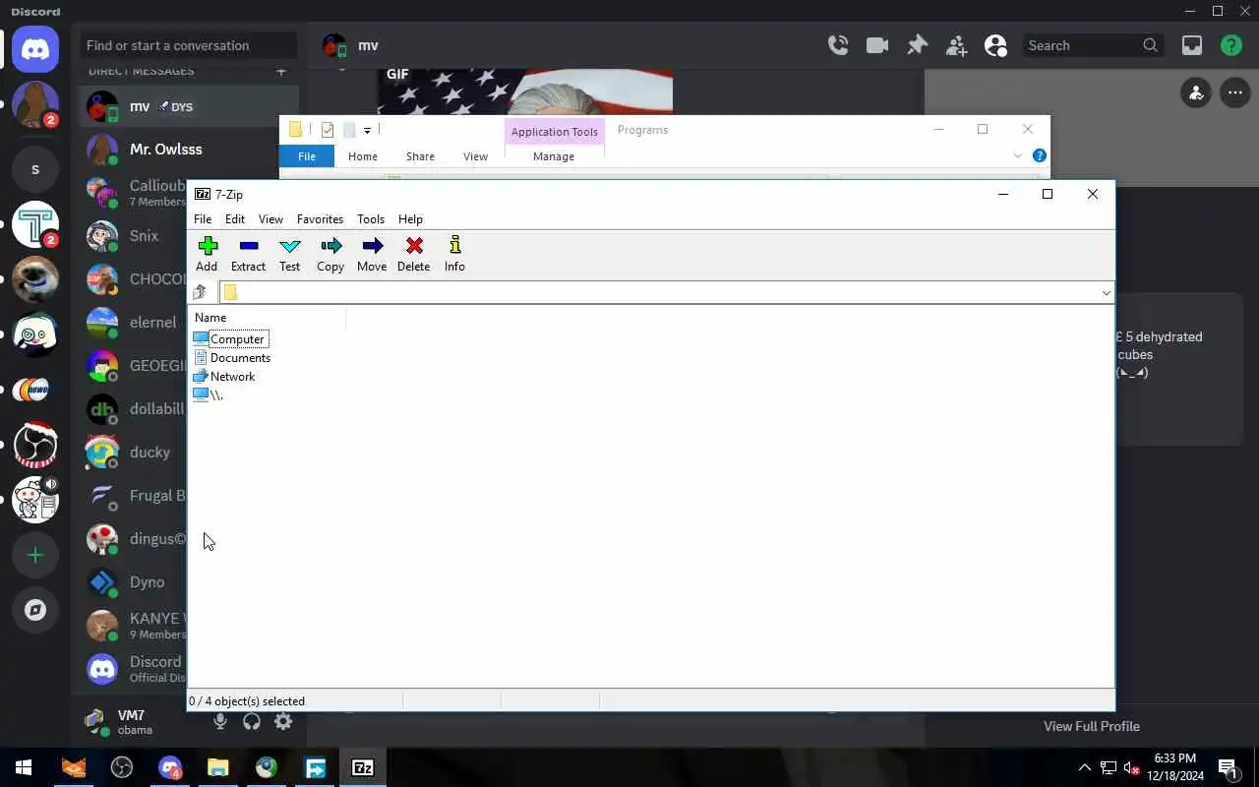This screenshot has width=1259, height=787.
Task: Open Discord home direct messages icon
Action: click(35, 50)
